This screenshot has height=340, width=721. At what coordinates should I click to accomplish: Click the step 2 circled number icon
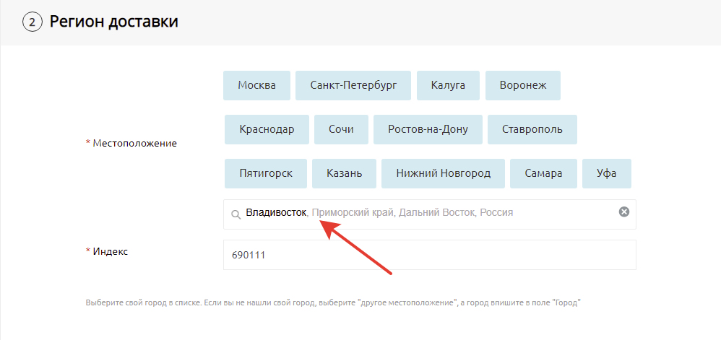coord(33,22)
